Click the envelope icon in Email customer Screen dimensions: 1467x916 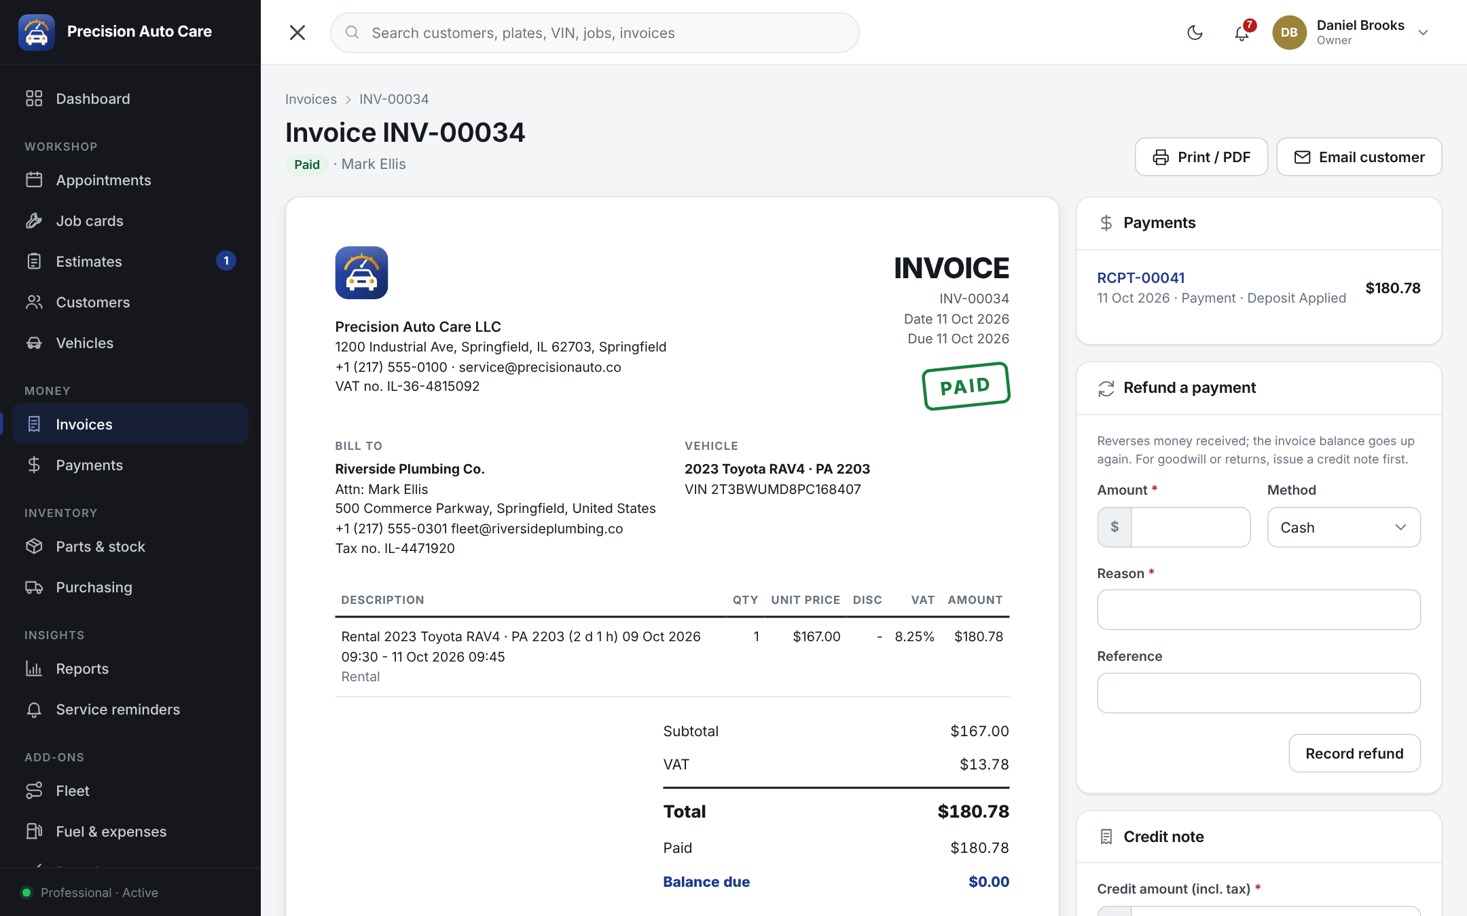pyautogui.click(x=1302, y=157)
